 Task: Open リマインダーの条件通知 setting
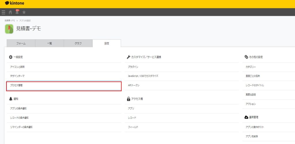click(64, 127)
